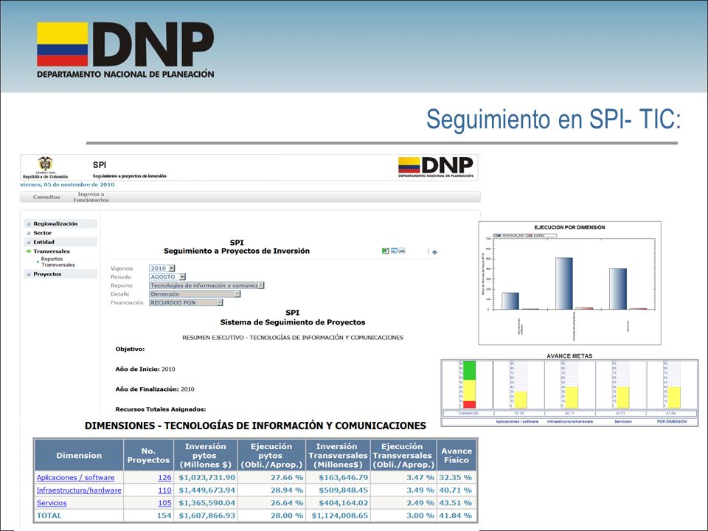This screenshot has height=531, width=708.
Task: Open the Servicios dimension link
Action: (52, 502)
